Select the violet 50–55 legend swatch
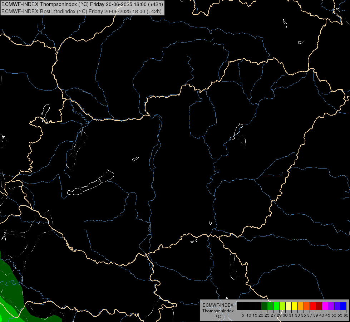Image resolution: width=350 pixels, height=322 pixels. (x=337, y=306)
